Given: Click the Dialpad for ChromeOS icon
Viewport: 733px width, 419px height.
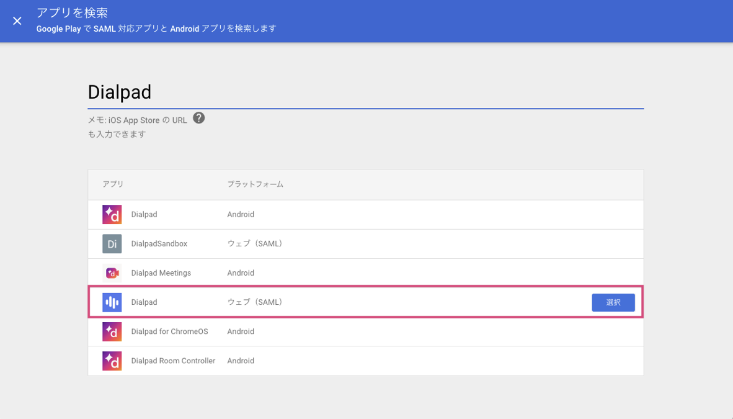Looking at the screenshot, I should [x=112, y=331].
